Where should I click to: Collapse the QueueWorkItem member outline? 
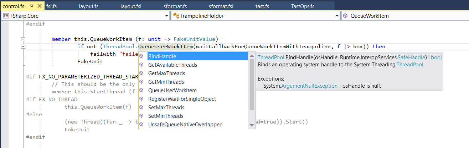point(23,39)
